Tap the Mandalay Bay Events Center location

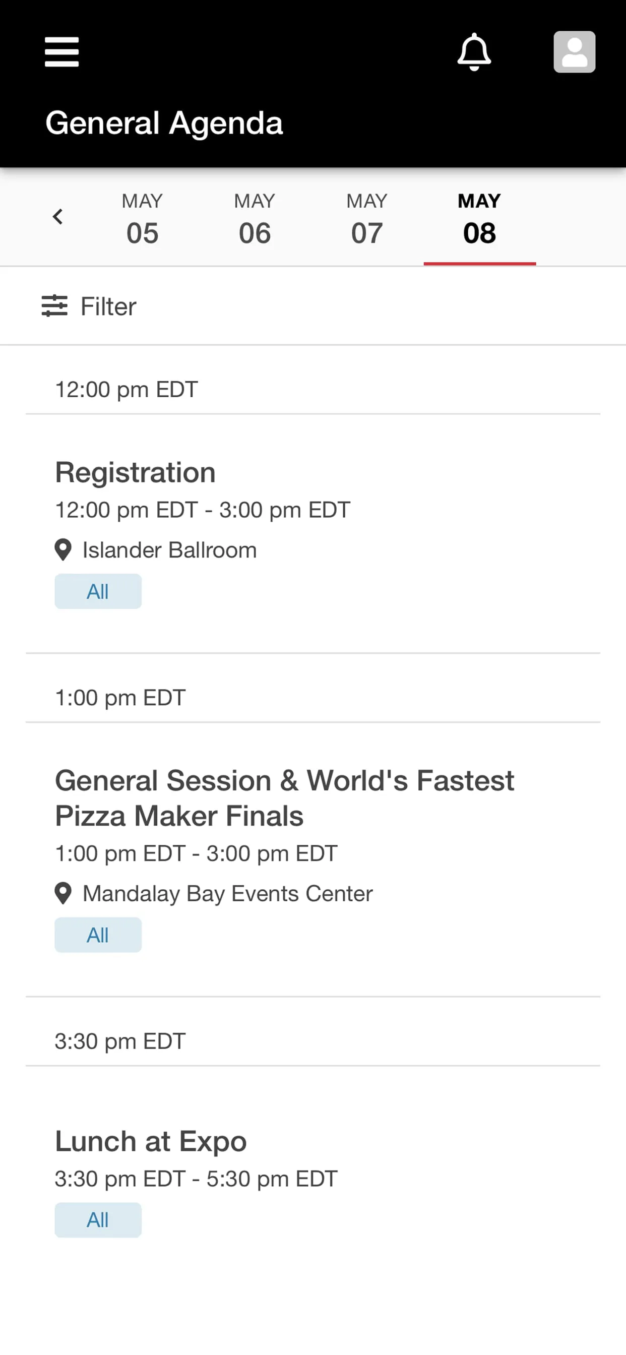(228, 894)
